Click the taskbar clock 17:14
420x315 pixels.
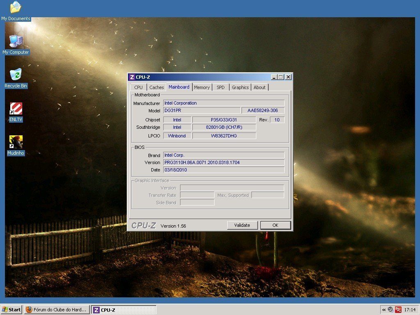[x=410, y=310]
